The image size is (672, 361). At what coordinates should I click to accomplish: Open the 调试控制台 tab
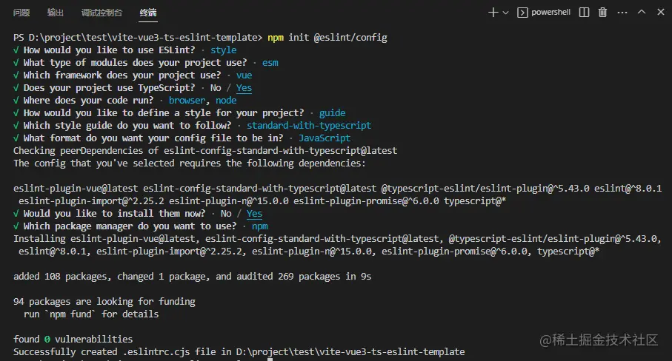102,13
